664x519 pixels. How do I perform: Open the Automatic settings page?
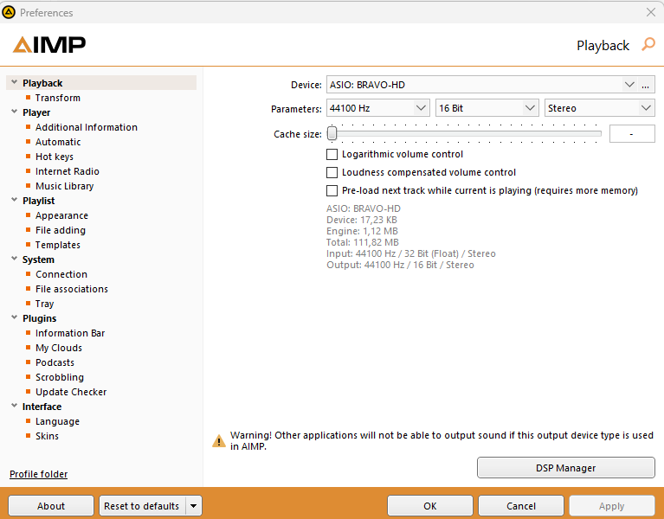pos(58,142)
